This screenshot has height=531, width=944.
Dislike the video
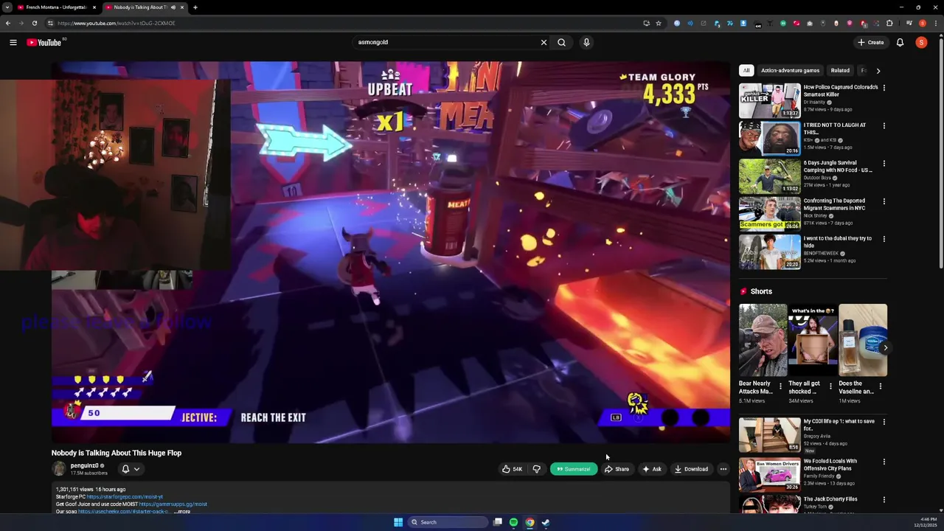click(x=536, y=469)
